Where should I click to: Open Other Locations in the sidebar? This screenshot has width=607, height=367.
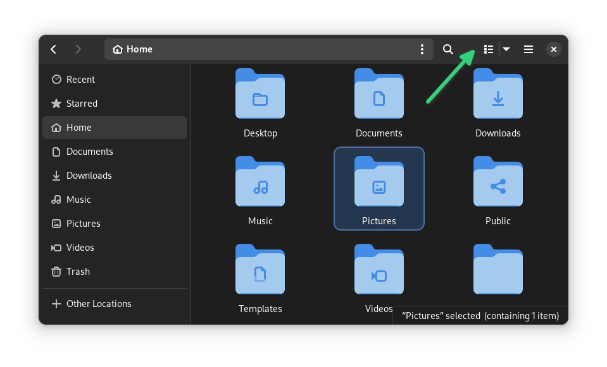click(x=99, y=304)
